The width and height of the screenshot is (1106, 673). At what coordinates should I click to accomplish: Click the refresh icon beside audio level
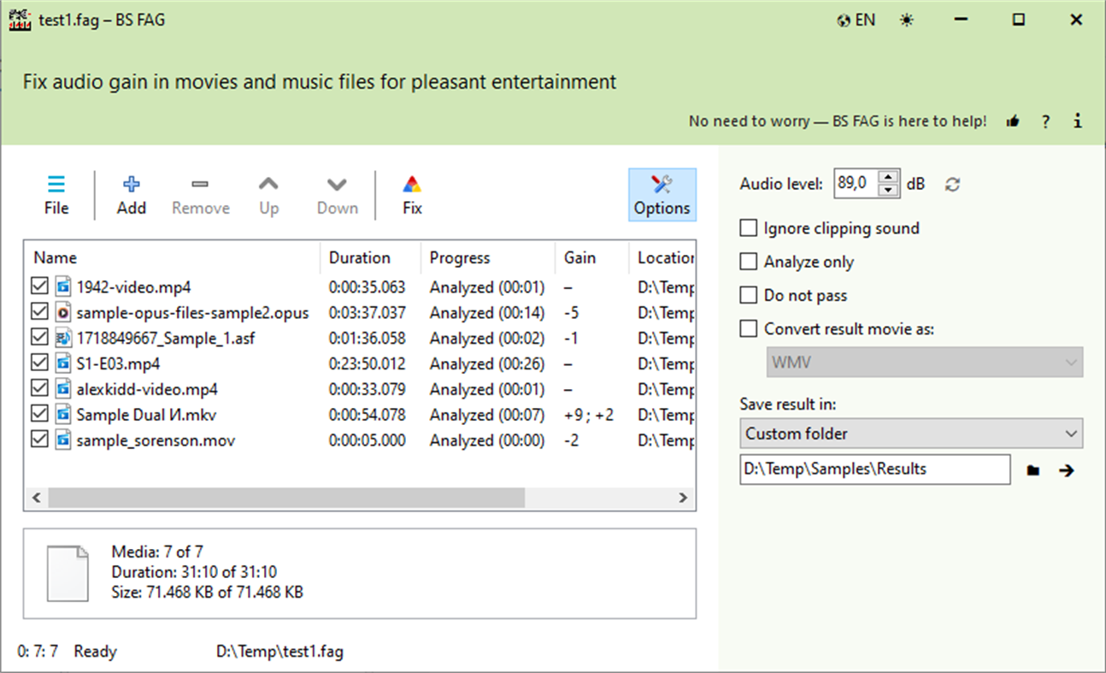pyautogui.click(x=951, y=183)
